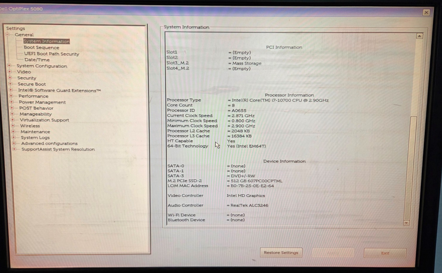Click the 64-Bit Technology value
The height and width of the screenshot is (273, 442).
pos(246,146)
